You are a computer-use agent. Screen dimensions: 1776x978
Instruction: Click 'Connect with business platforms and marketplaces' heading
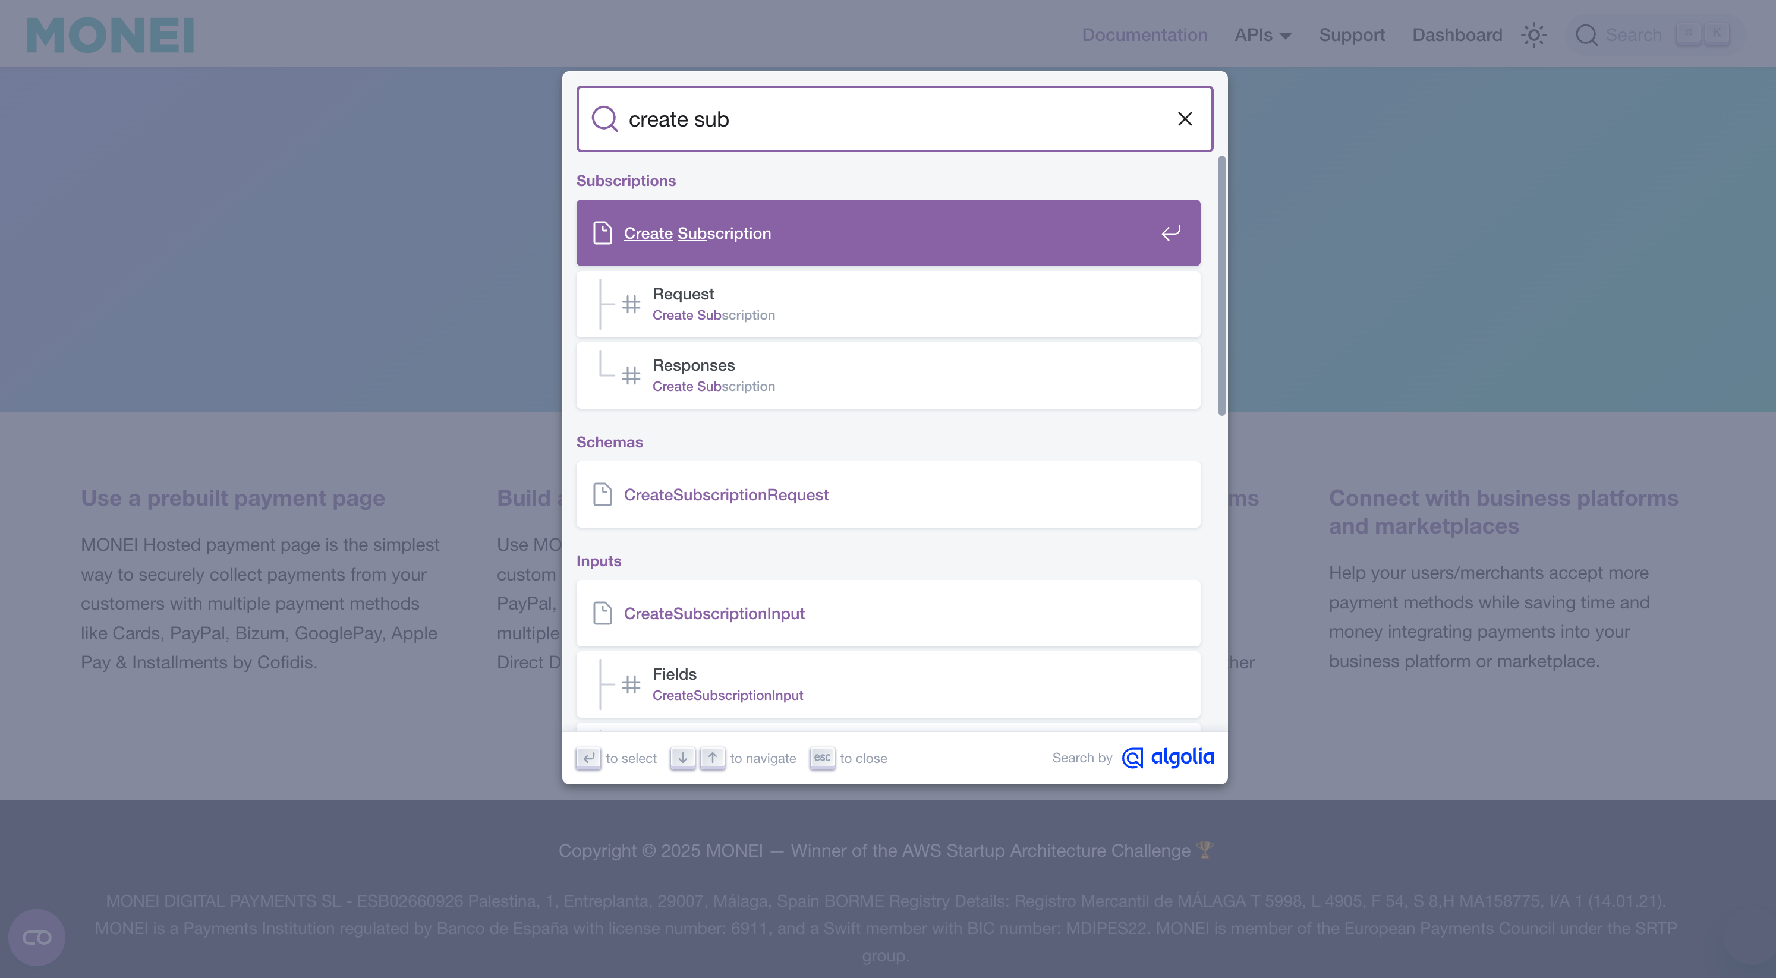click(x=1503, y=512)
